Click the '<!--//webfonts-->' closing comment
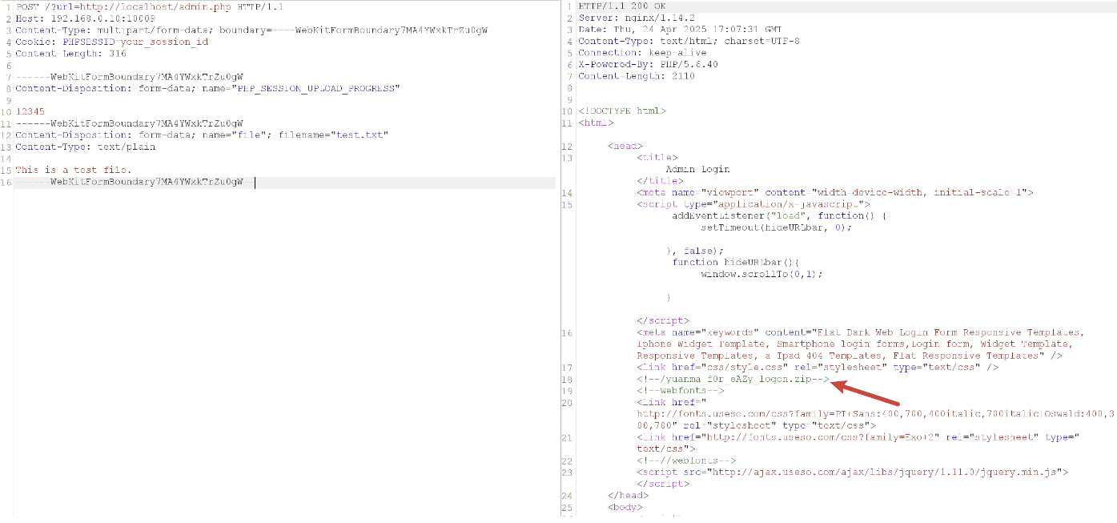The width and height of the screenshot is (1117, 523). coord(685,461)
